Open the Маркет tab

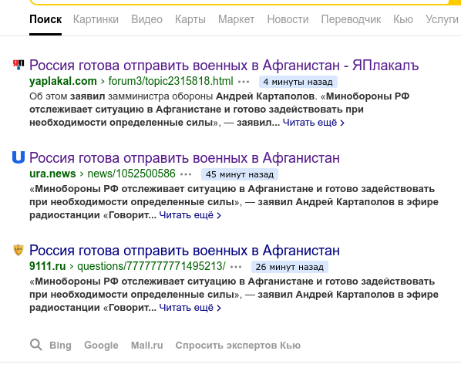237,19
